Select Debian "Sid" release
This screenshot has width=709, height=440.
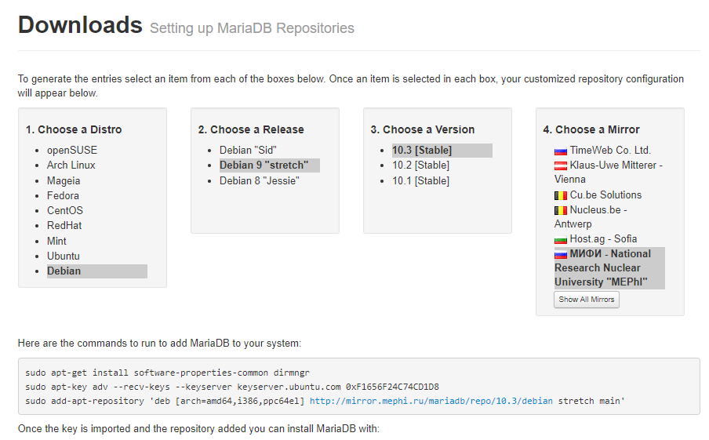coord(249,150)
